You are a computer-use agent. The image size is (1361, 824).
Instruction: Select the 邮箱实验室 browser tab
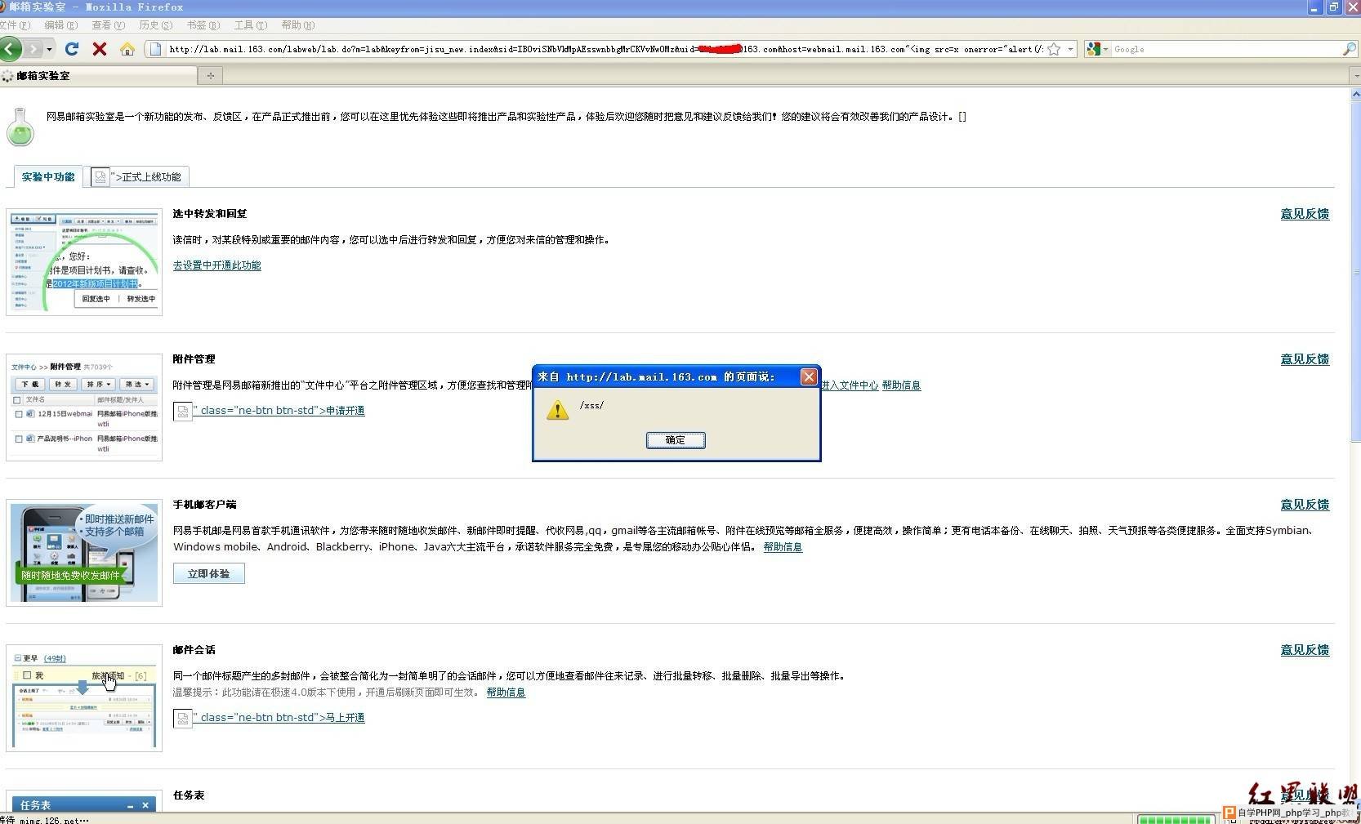coord(98,76)
